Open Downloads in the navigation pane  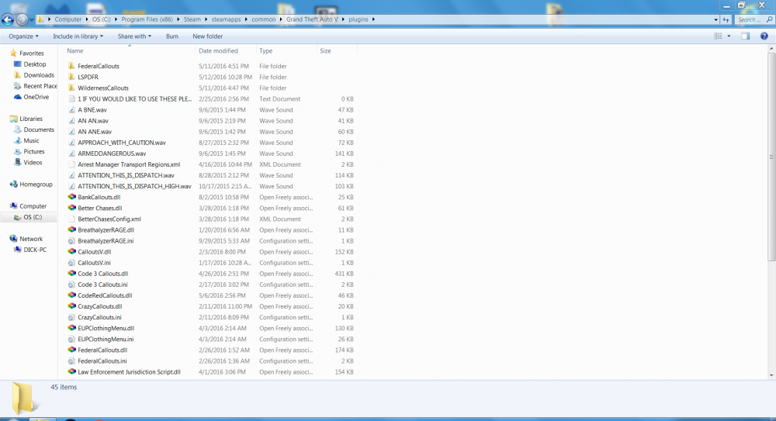click(39, 75)
